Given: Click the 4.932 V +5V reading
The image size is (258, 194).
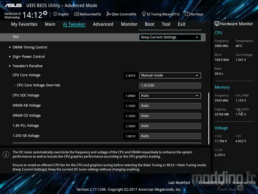Looking at the screenshot, I should (241, 141).
